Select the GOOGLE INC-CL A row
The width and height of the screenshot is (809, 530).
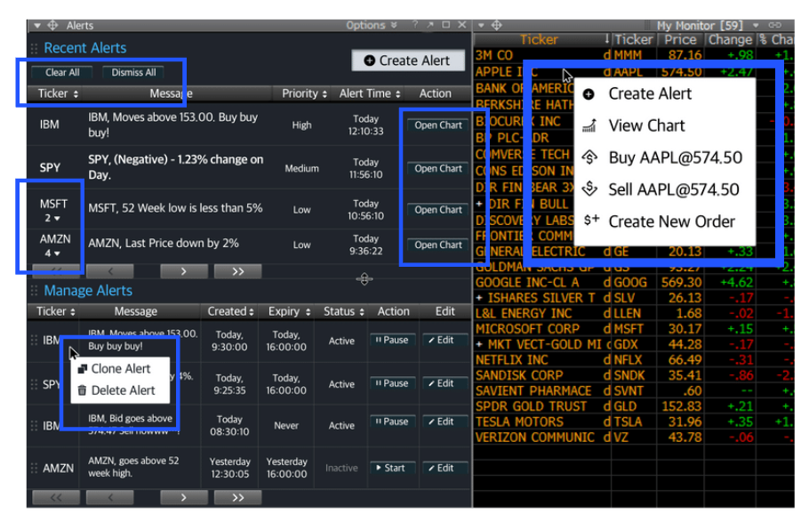(x=634, y=283)
